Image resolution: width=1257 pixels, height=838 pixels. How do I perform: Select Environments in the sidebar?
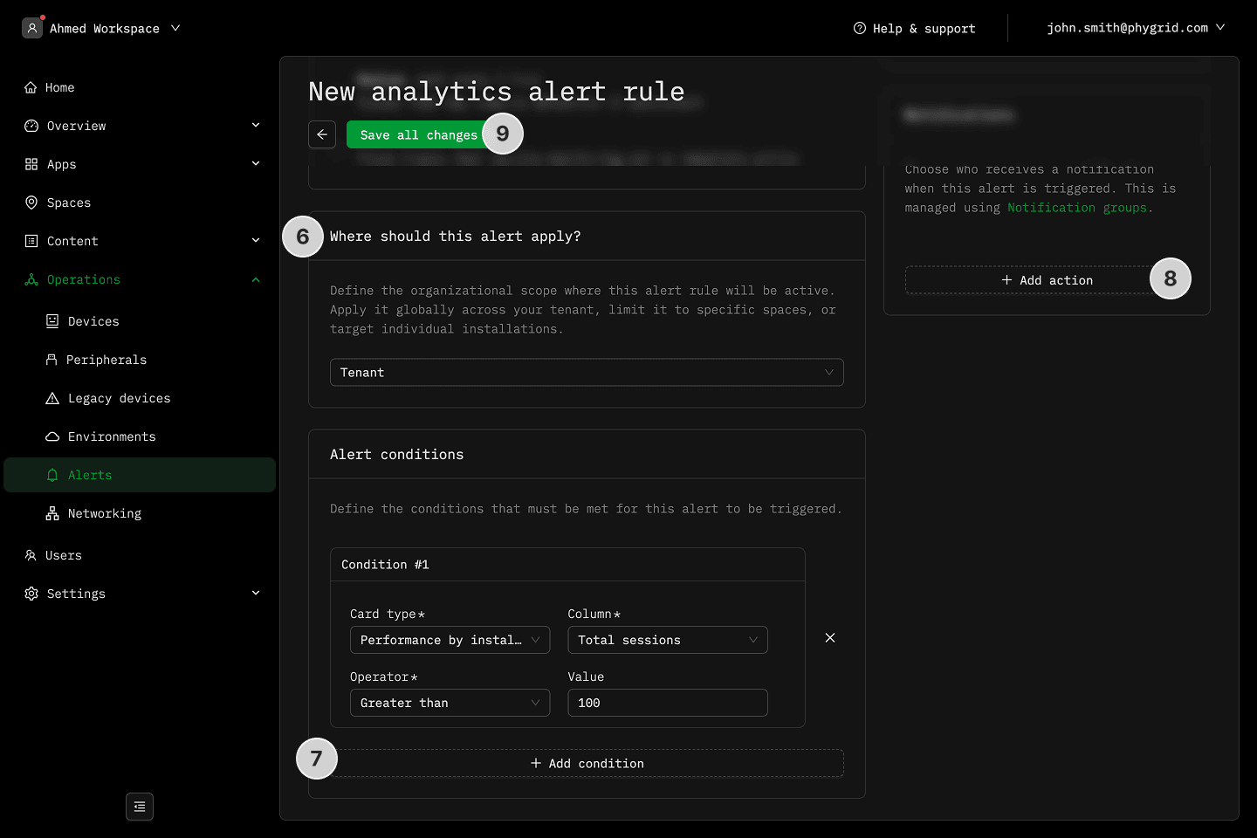(x=112, y=436)
